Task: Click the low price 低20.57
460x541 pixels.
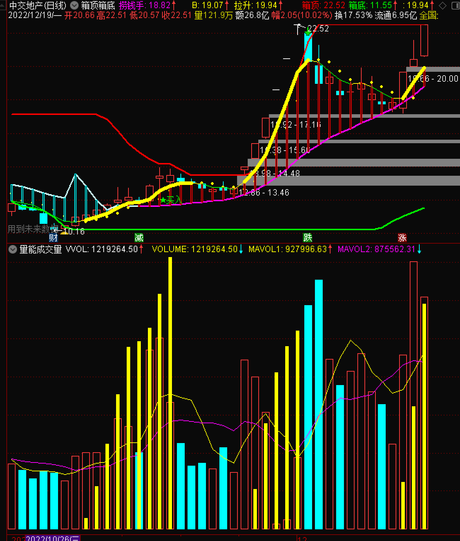Action: [x=145, y=15]
